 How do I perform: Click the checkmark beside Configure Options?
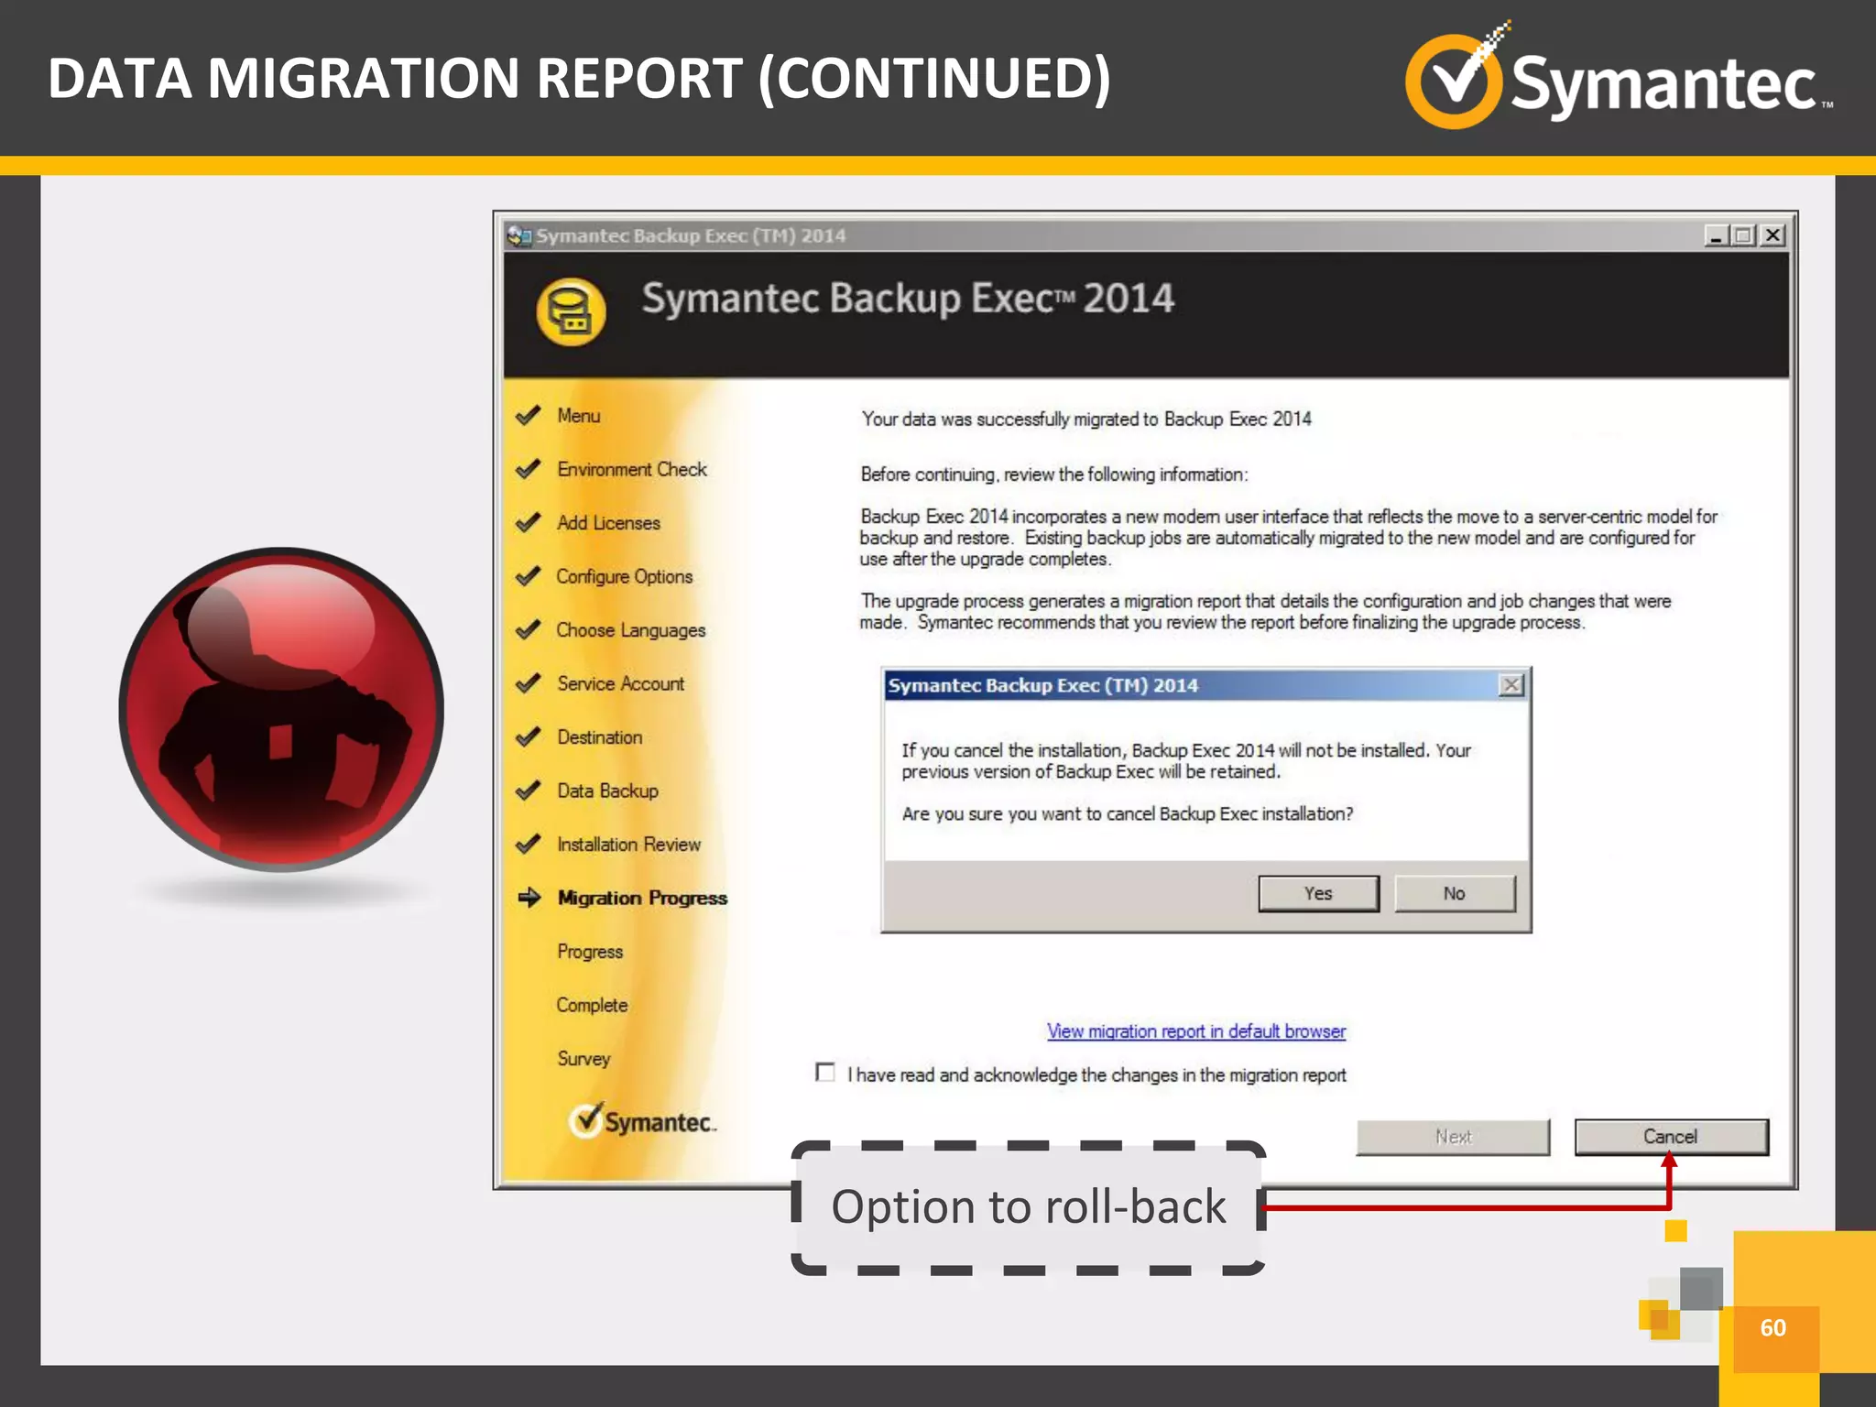(x=529, y=576)
